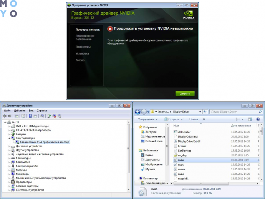Click uninstall device icon with red X
This screenshot has width=265, height=199.
[54, 116]
